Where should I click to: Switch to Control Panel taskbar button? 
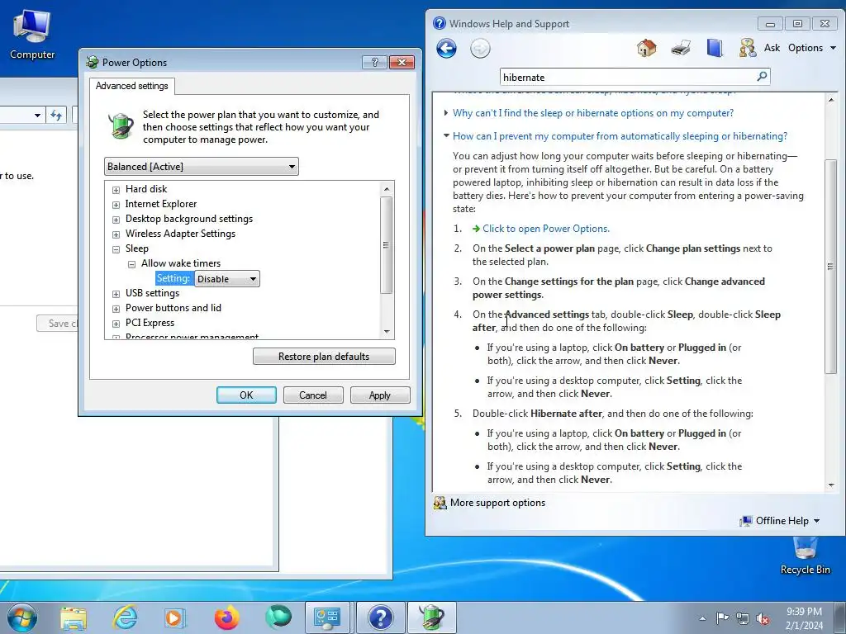coord(327,617)
